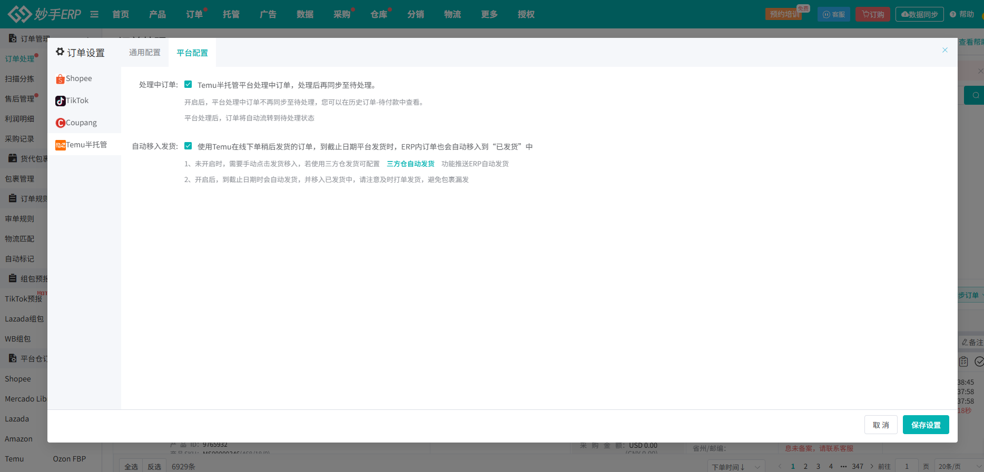Click the 平台仓订单 sidebar icon
984x472 pixels.
(13, 358)
